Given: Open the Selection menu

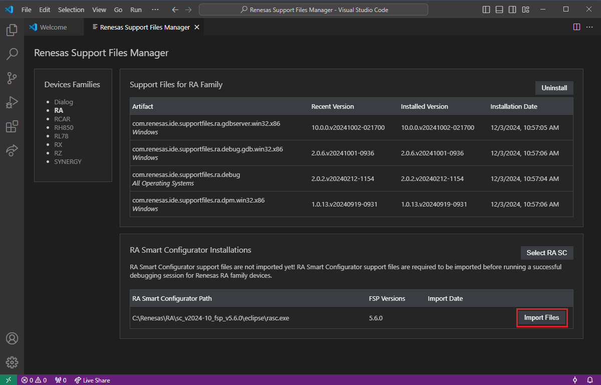Looking at the screenshot, I should click(71, 10).
